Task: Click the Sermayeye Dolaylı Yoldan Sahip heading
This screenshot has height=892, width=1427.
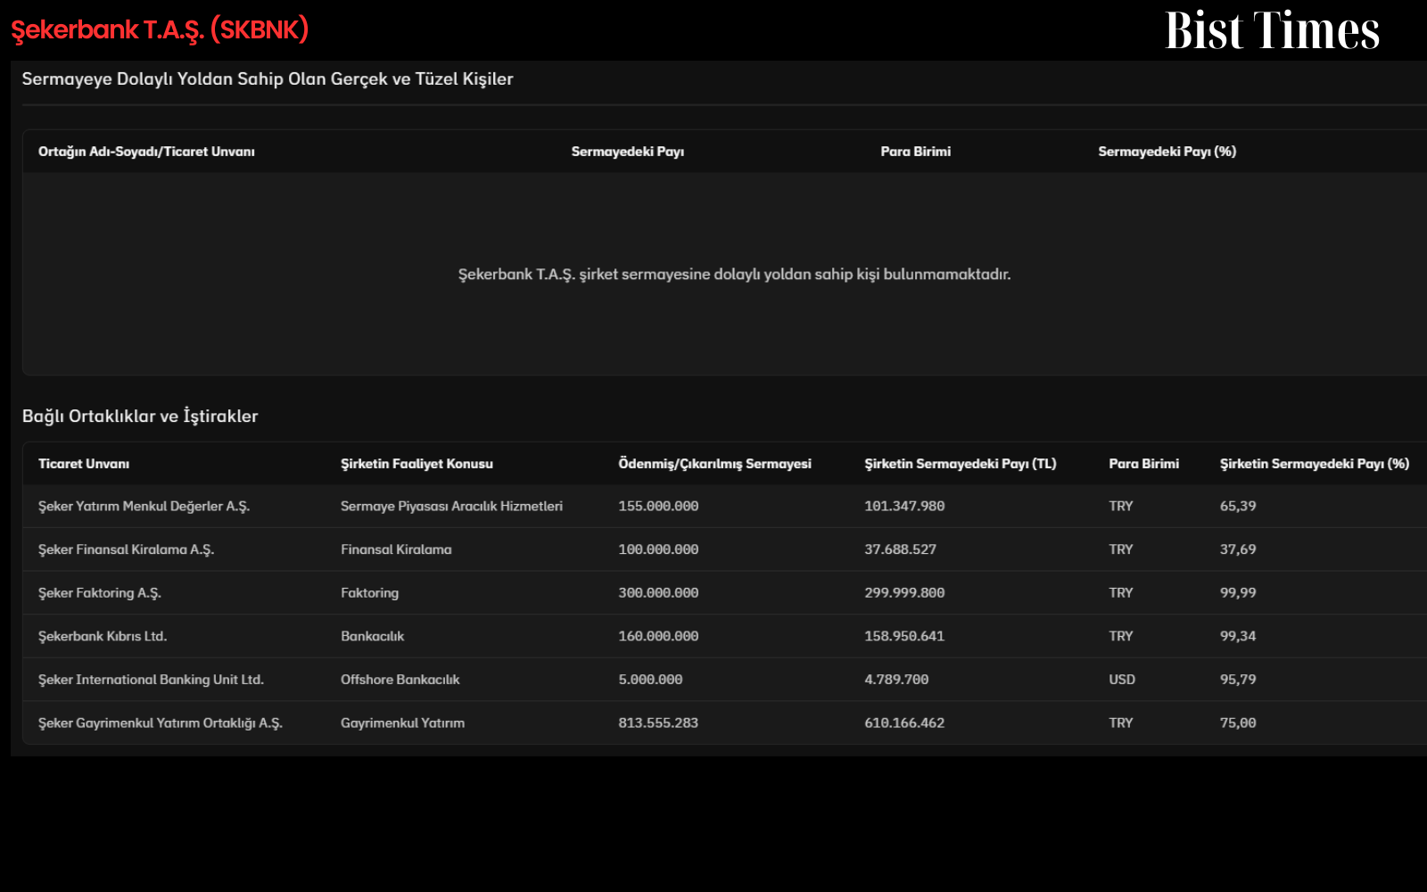Action: click(268, 79)
